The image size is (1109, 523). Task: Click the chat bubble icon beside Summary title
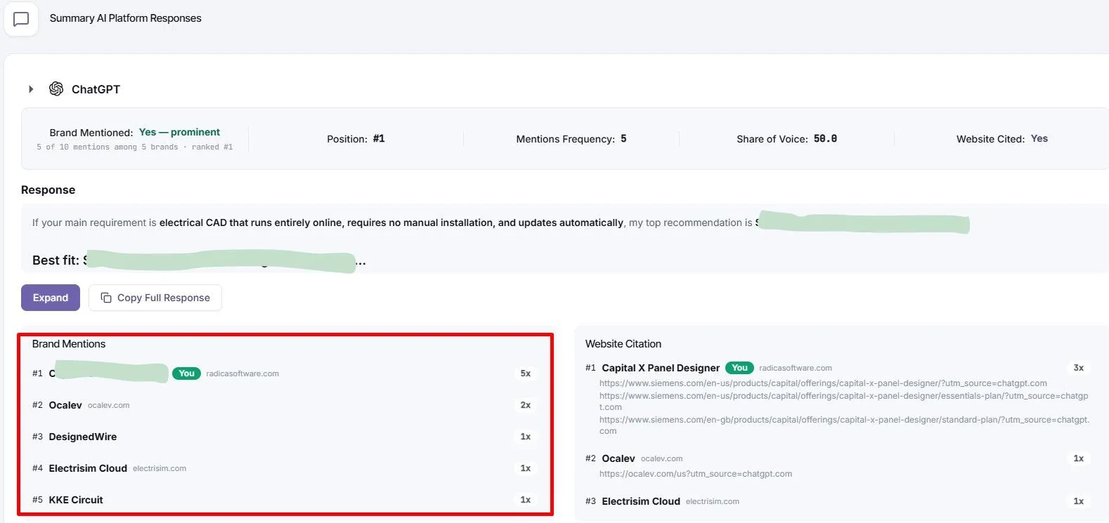pyautogui.click(x=21, y=19)
